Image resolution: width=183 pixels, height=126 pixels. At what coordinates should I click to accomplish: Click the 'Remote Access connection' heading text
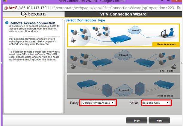tap(32, 23)
